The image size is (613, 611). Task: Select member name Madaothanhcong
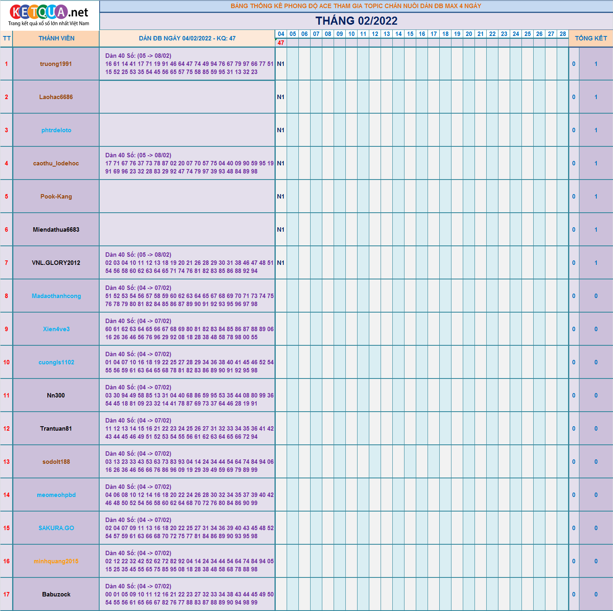pos(56,296)
